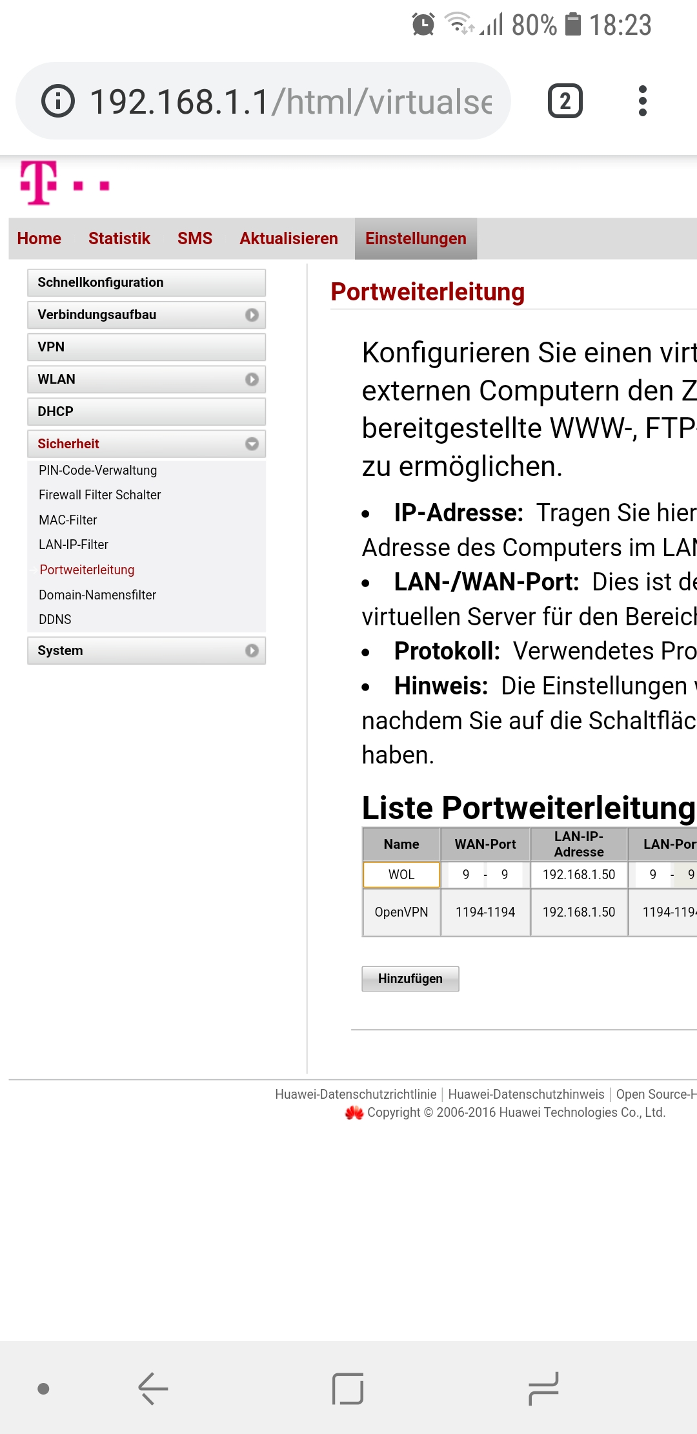Screen dimensions: 697x1434
Task: Click the battery status icon
Action: [x=573, y=25]
